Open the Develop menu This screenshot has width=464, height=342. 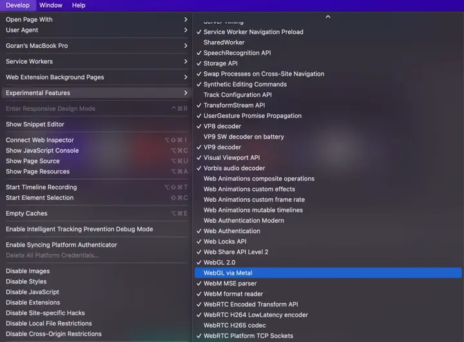[x=18, y=5]
